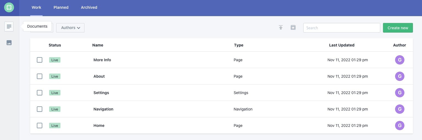Switch to the Planned tab

click(61, 8)
